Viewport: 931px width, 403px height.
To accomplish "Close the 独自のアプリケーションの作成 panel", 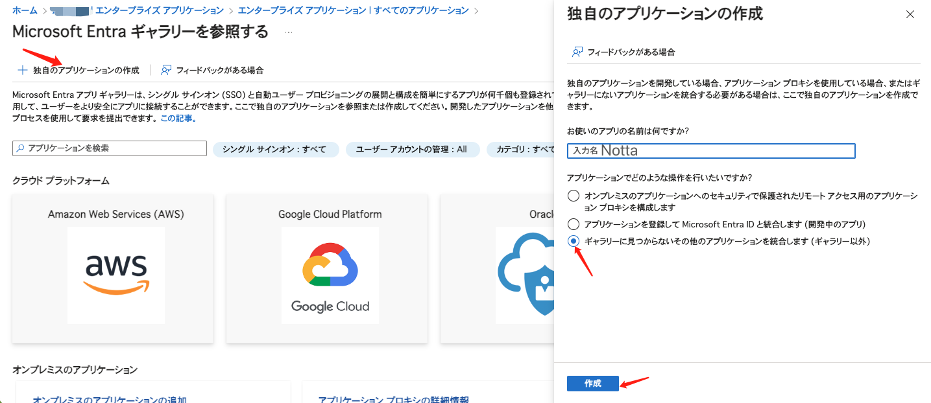I will click(x=910, y=14).
